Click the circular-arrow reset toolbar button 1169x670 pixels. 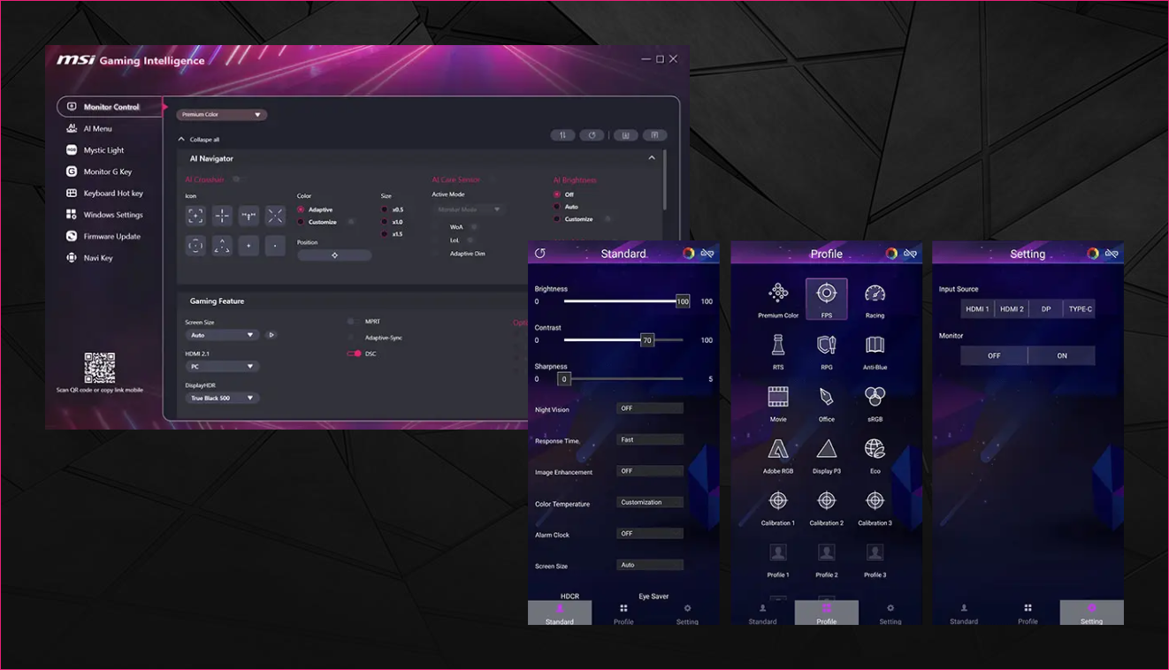(x=592, y=135)
